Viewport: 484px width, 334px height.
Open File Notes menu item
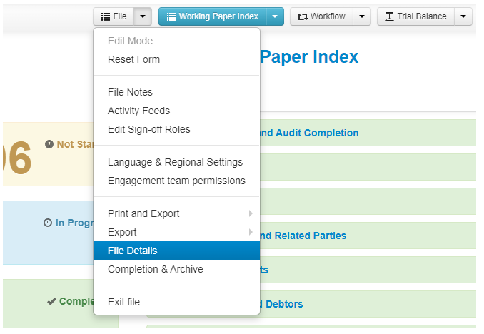130,92
